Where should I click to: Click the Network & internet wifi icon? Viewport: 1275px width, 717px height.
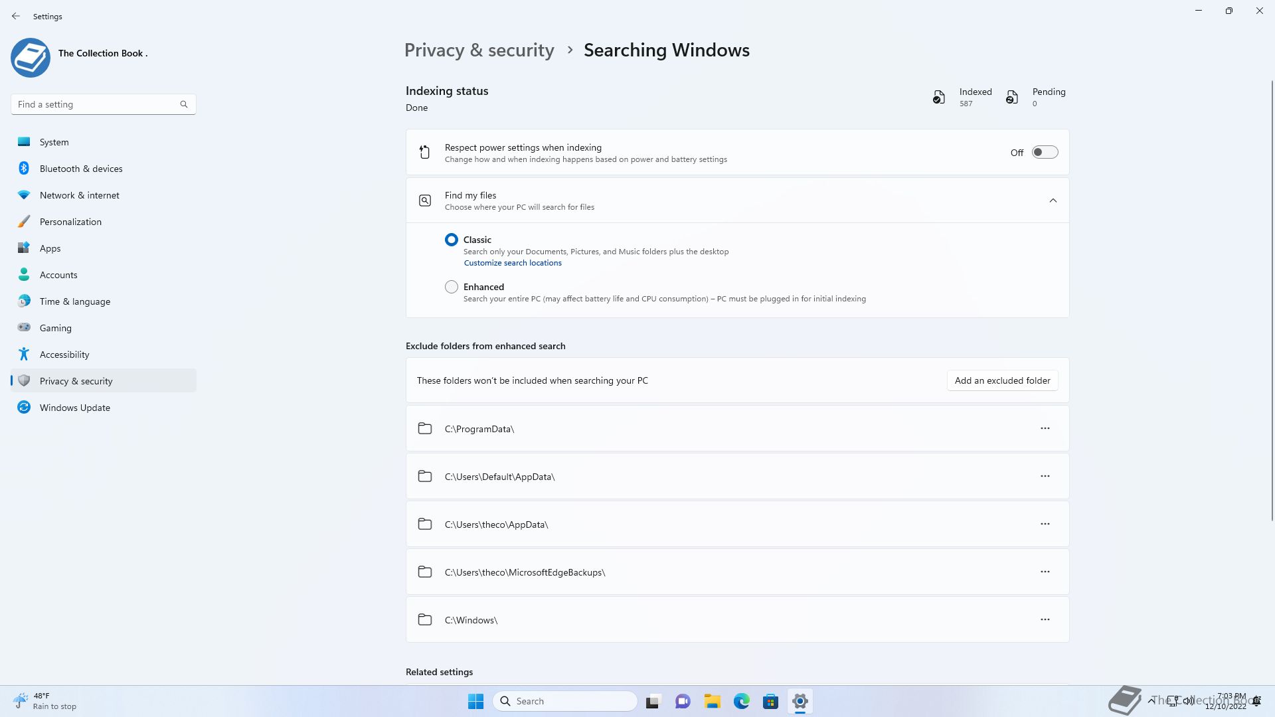24,195
